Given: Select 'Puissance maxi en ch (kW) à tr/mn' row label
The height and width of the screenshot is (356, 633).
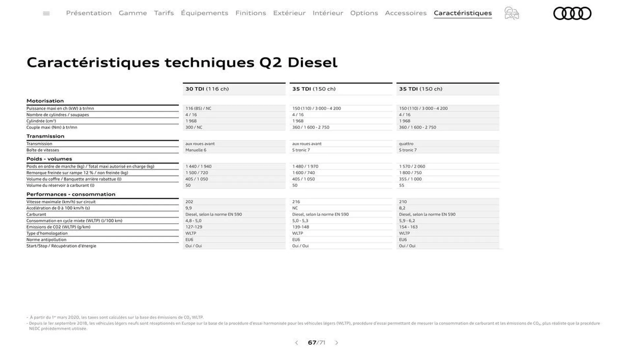Looking at the screenshot, I should [60, 108].
